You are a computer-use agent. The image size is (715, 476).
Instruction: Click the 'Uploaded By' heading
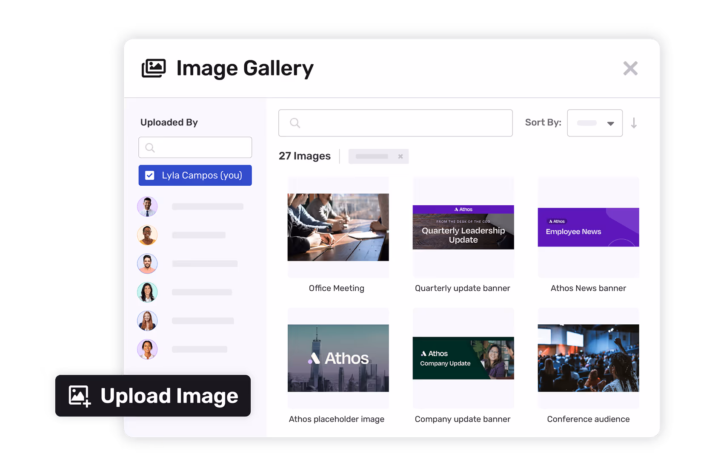(169, 122)
